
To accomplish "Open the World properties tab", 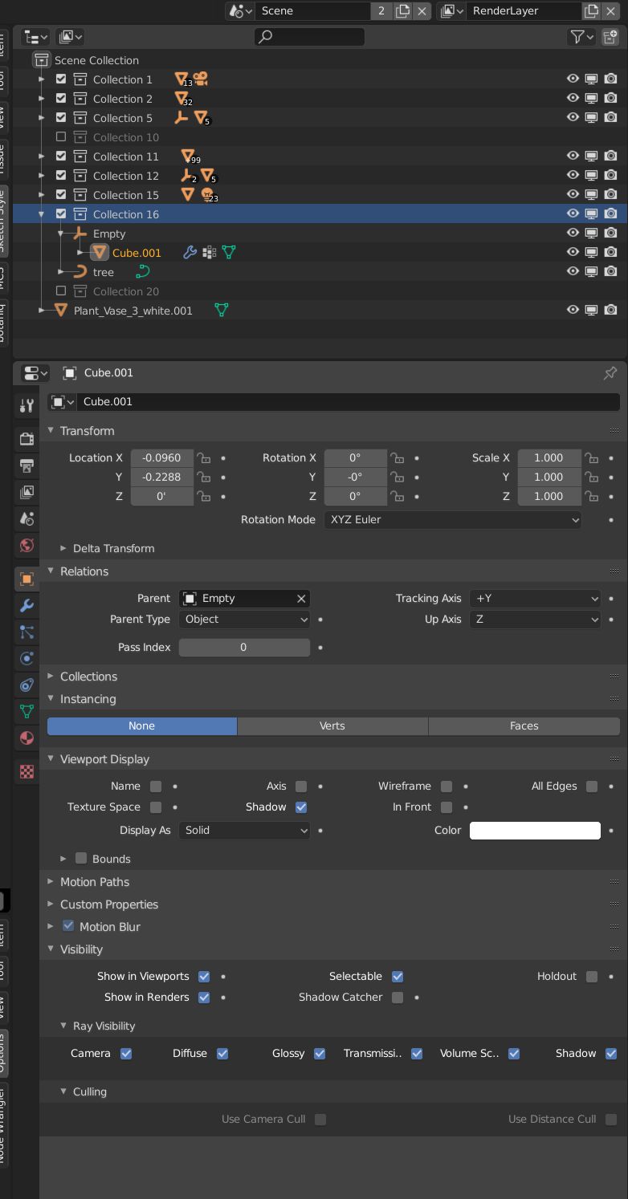I will pos(27,546).
